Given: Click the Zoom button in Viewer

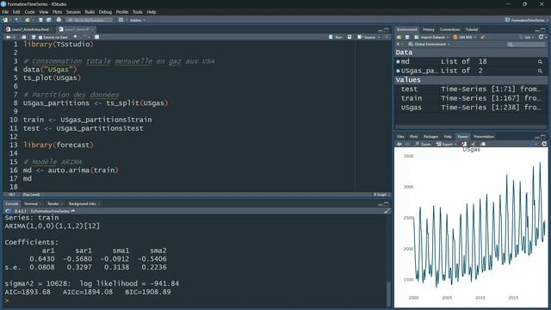Looking at the screenshot, I should pos(423,144).
